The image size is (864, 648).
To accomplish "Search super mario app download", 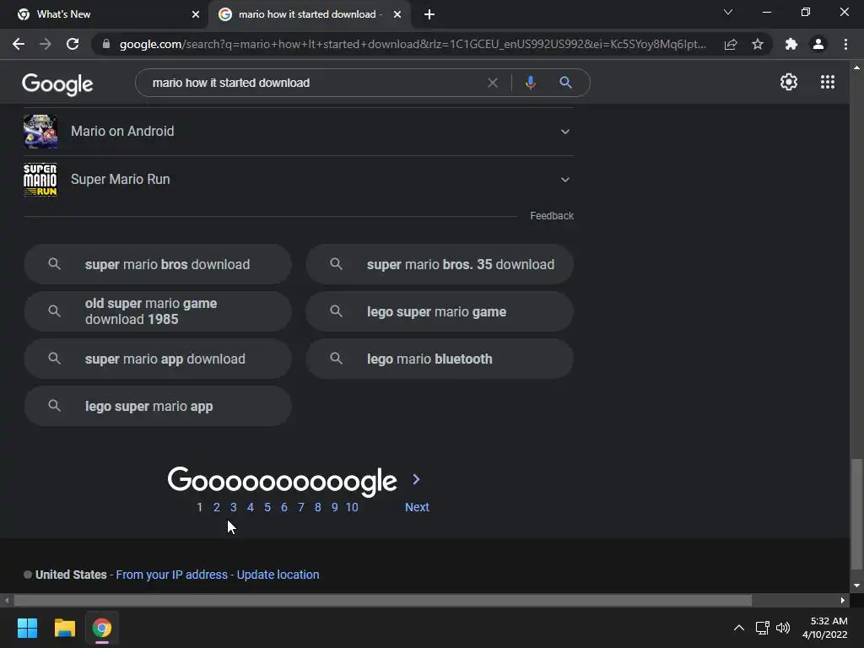I will click(x=158, y=359).
